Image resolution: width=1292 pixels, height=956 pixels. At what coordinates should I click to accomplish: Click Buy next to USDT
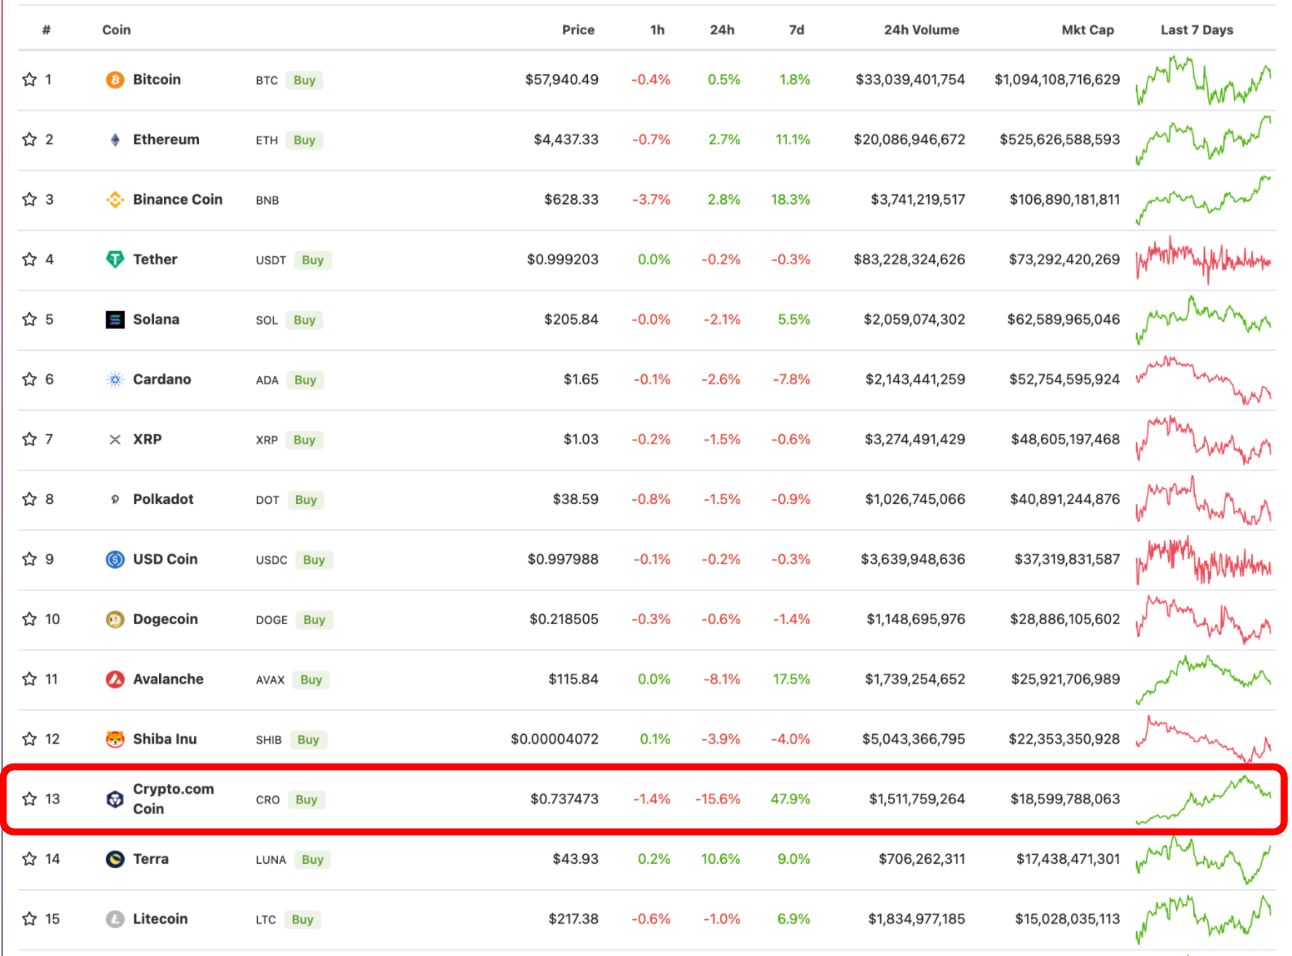312,260
